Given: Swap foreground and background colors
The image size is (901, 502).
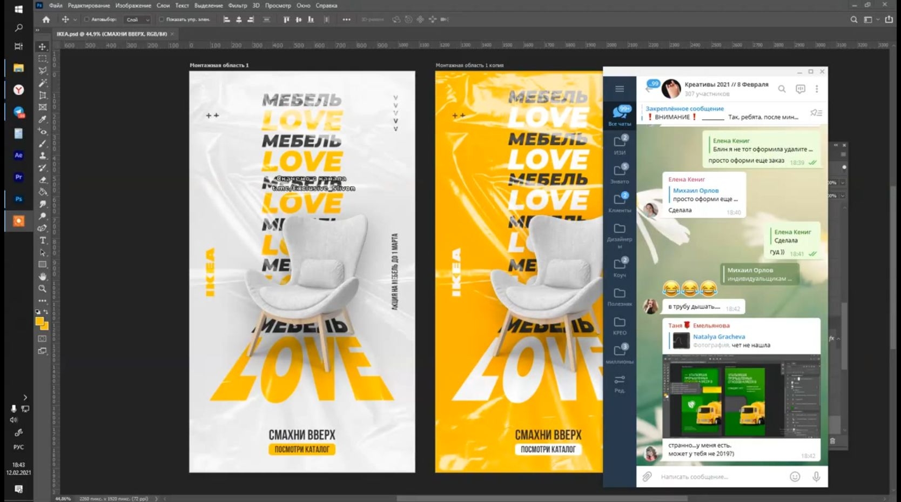Looking at the screenshot, I should (46, 312).
